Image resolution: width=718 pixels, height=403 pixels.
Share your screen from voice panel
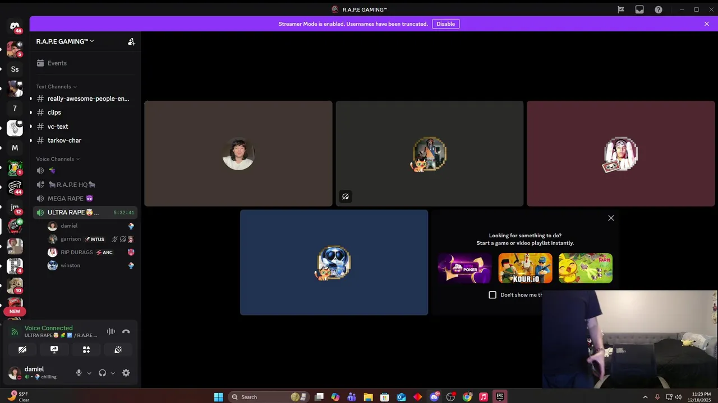(x=54, y=349)
